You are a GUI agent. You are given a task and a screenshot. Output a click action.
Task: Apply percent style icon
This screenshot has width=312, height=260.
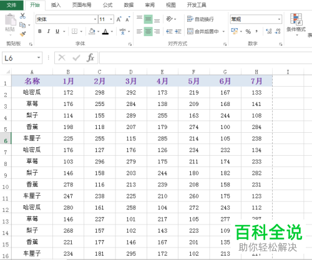(248, 32)
